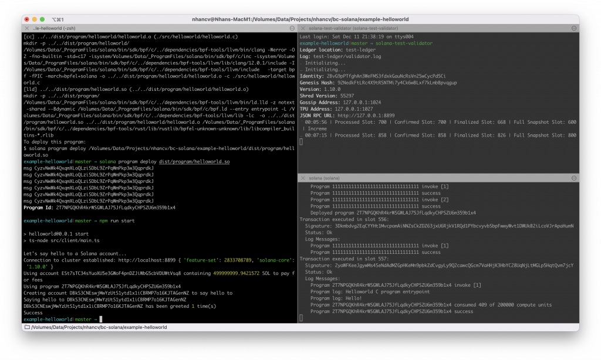Click the 'Shred Version: 55297' line
Screen dimensions: 601x360
(326, 96)
